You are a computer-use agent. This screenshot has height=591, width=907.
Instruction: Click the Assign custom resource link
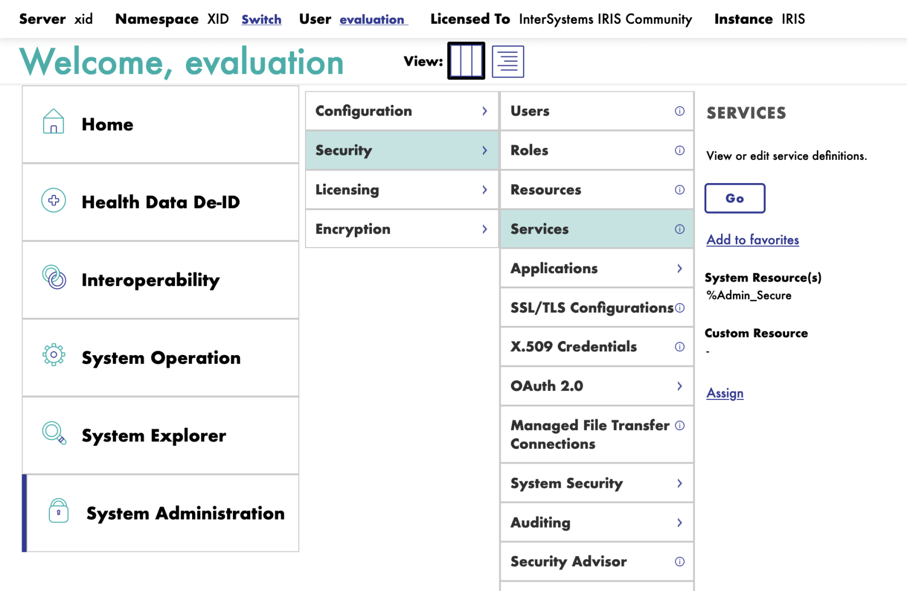coord(724,393)
